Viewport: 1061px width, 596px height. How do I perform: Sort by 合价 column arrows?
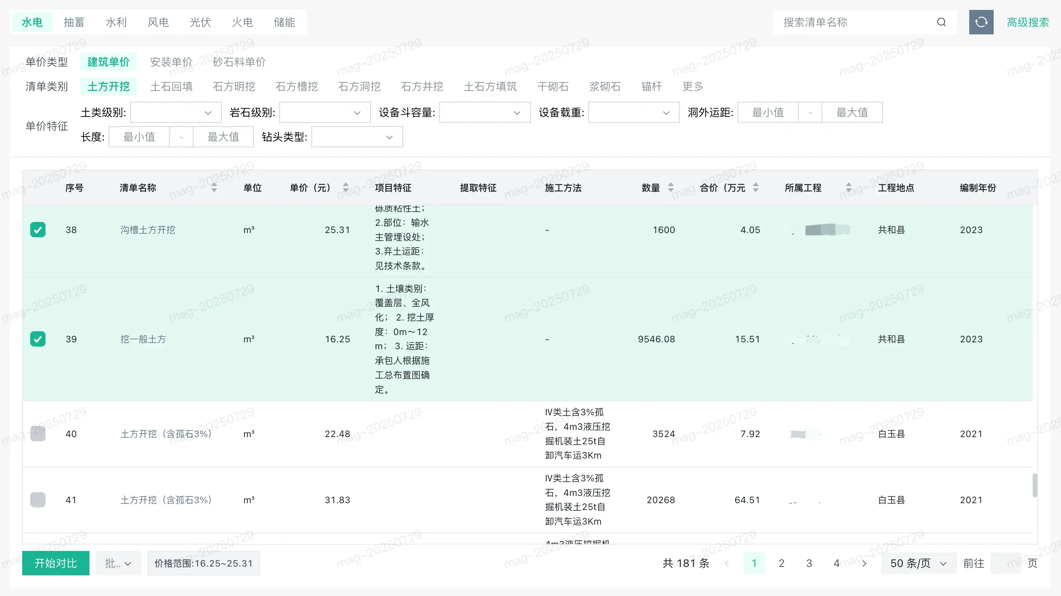pyautogui.click(x=755, y=188)
